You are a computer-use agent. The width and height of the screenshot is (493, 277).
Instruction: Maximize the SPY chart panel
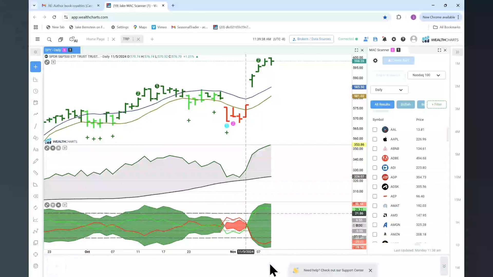click(356, 50)
